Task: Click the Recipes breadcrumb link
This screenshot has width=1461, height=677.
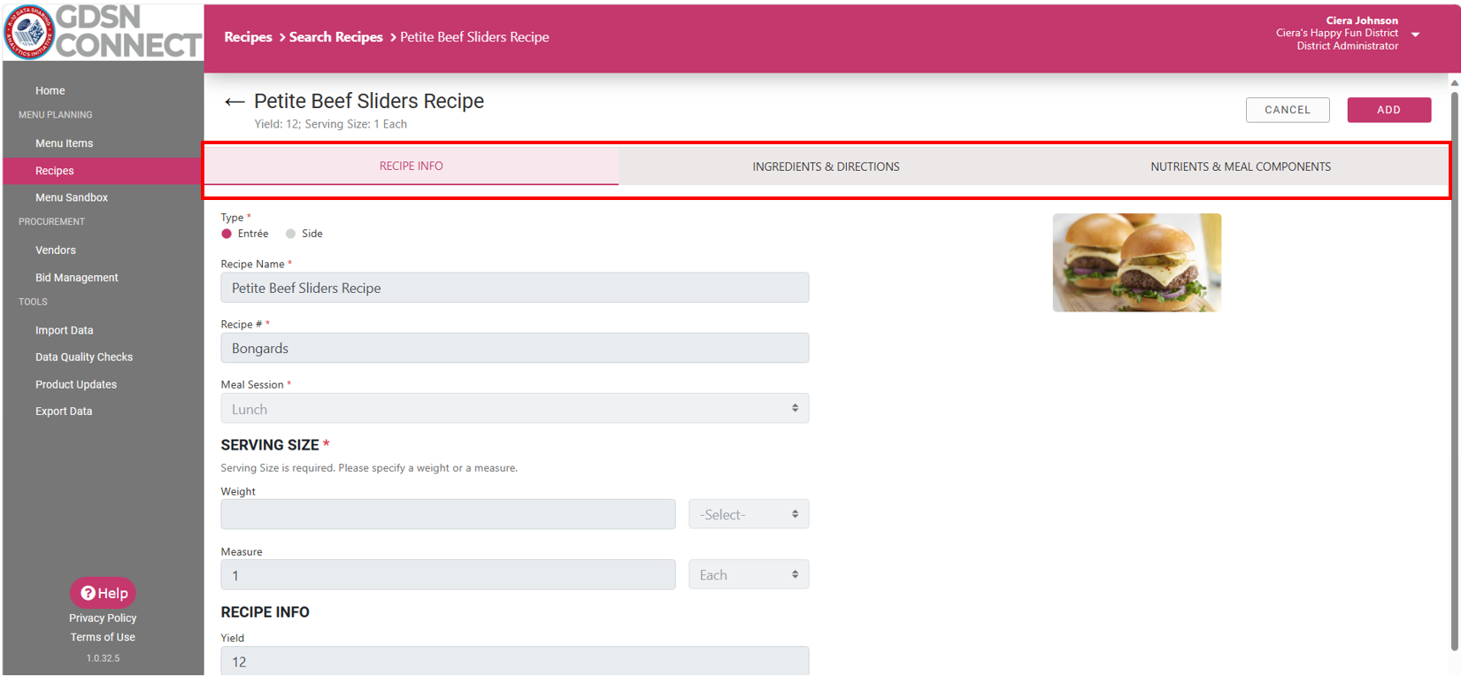Action: pyautogui.click(x=248, y=37)
